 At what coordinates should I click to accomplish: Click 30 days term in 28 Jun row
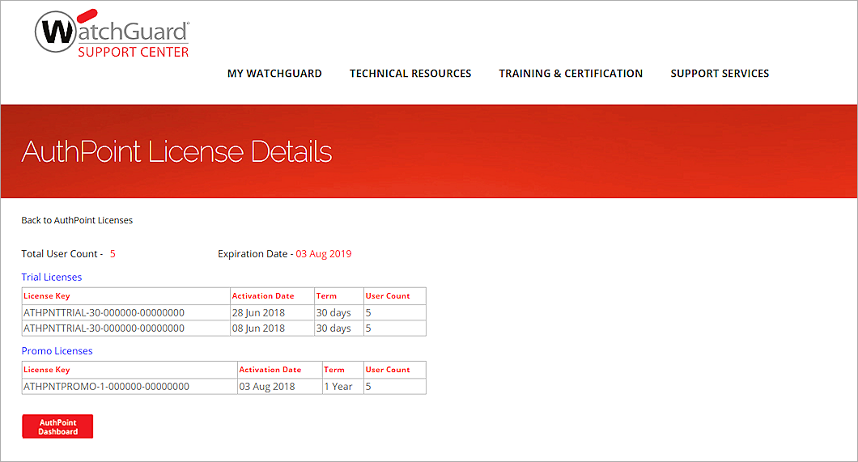[x=333, y=313]
